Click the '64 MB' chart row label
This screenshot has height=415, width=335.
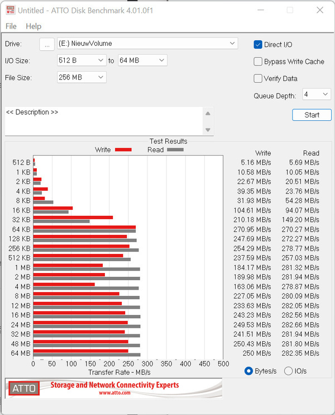point(21,353)
